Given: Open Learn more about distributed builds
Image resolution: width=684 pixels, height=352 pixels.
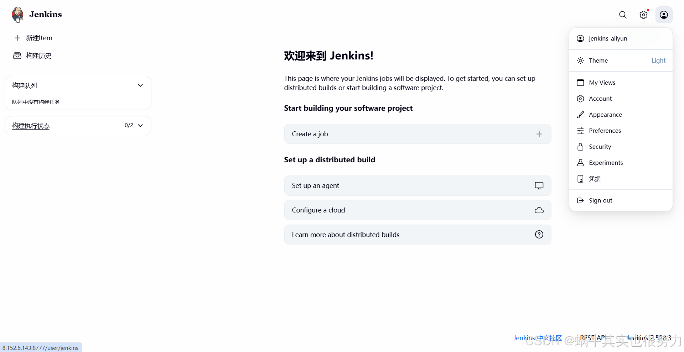Looking at the screenshot, I should click(418, 235).
